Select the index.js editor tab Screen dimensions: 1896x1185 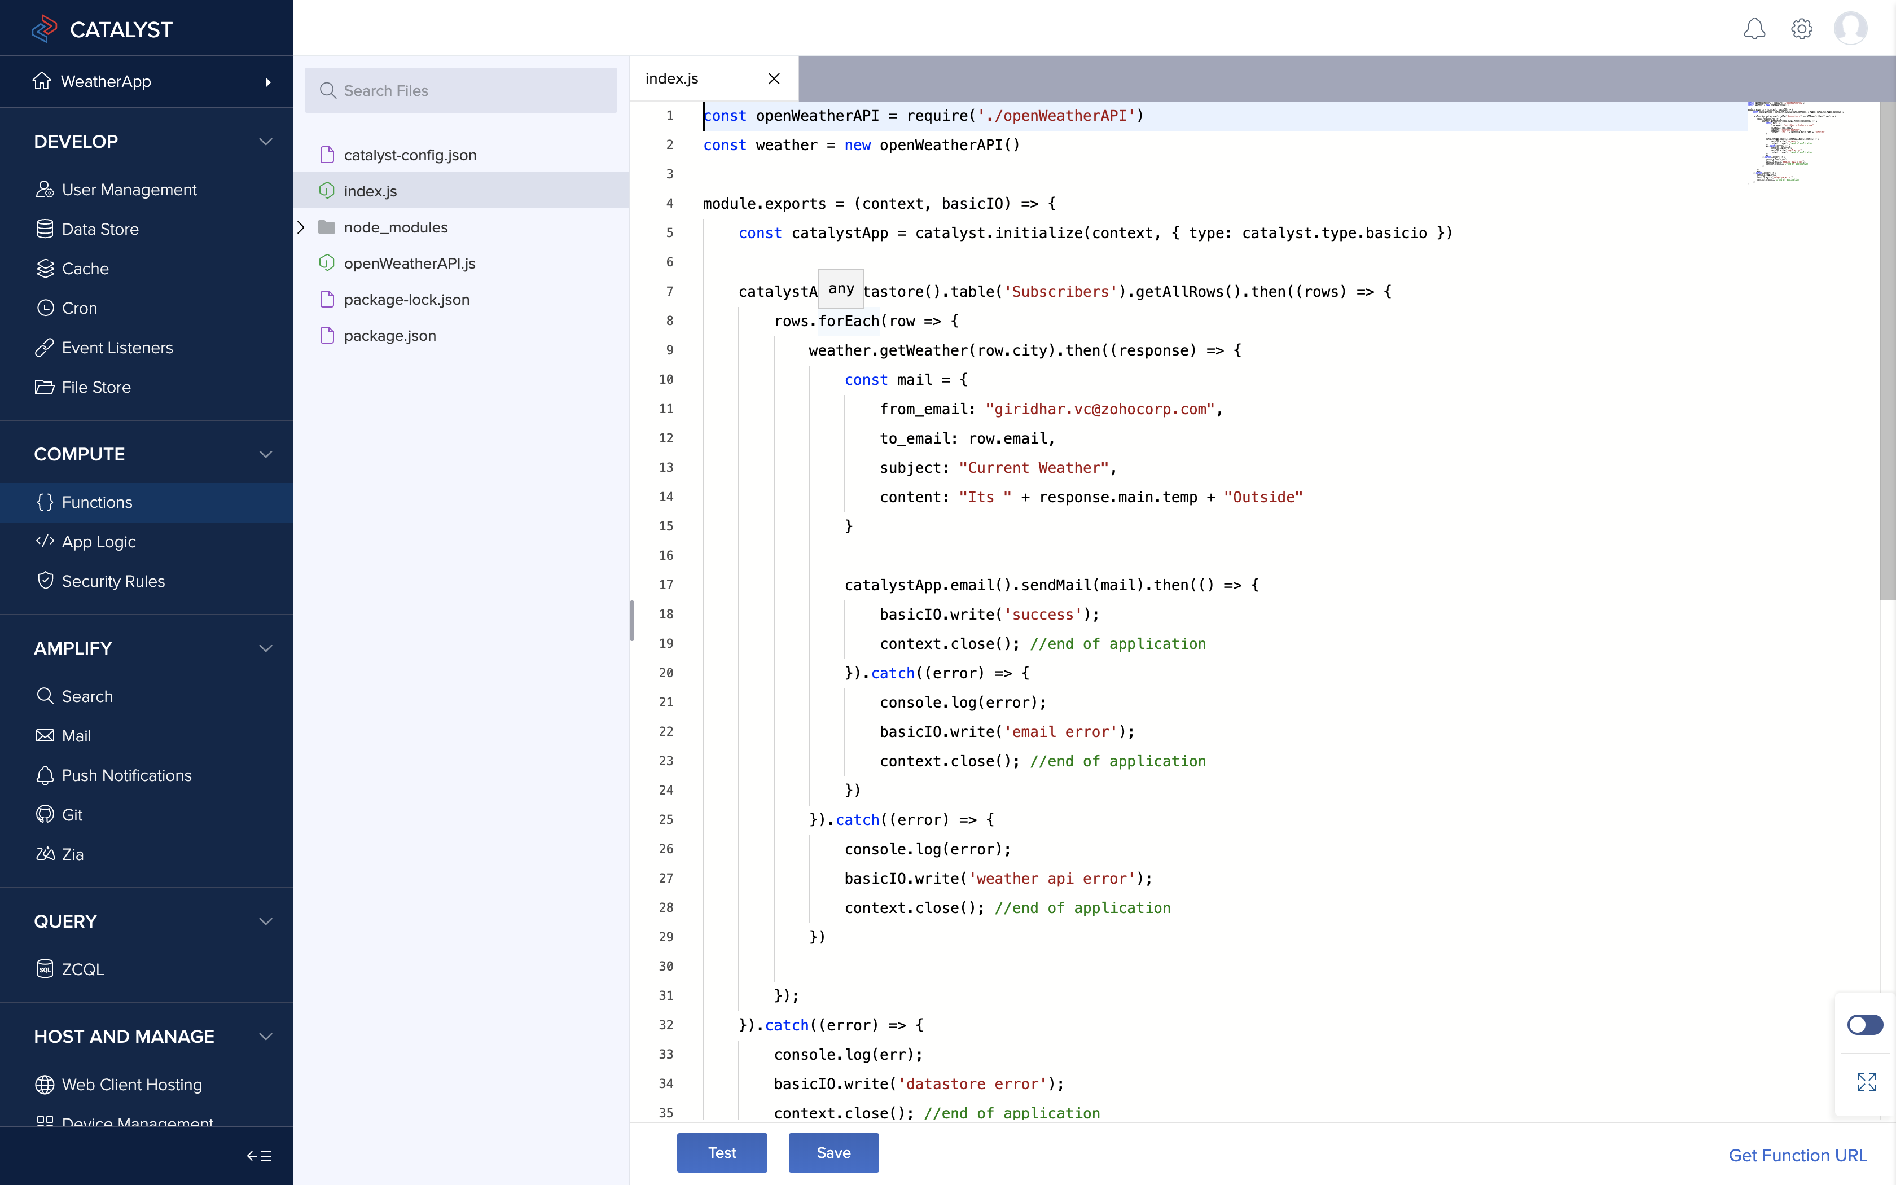coord(672,78)
